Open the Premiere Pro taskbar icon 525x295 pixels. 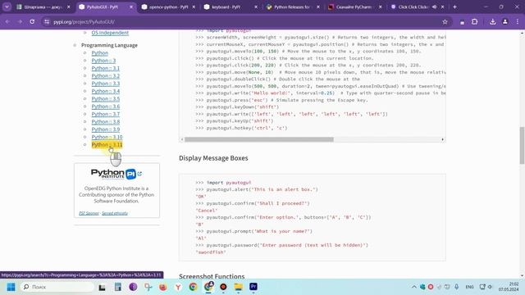pos(253,287)
